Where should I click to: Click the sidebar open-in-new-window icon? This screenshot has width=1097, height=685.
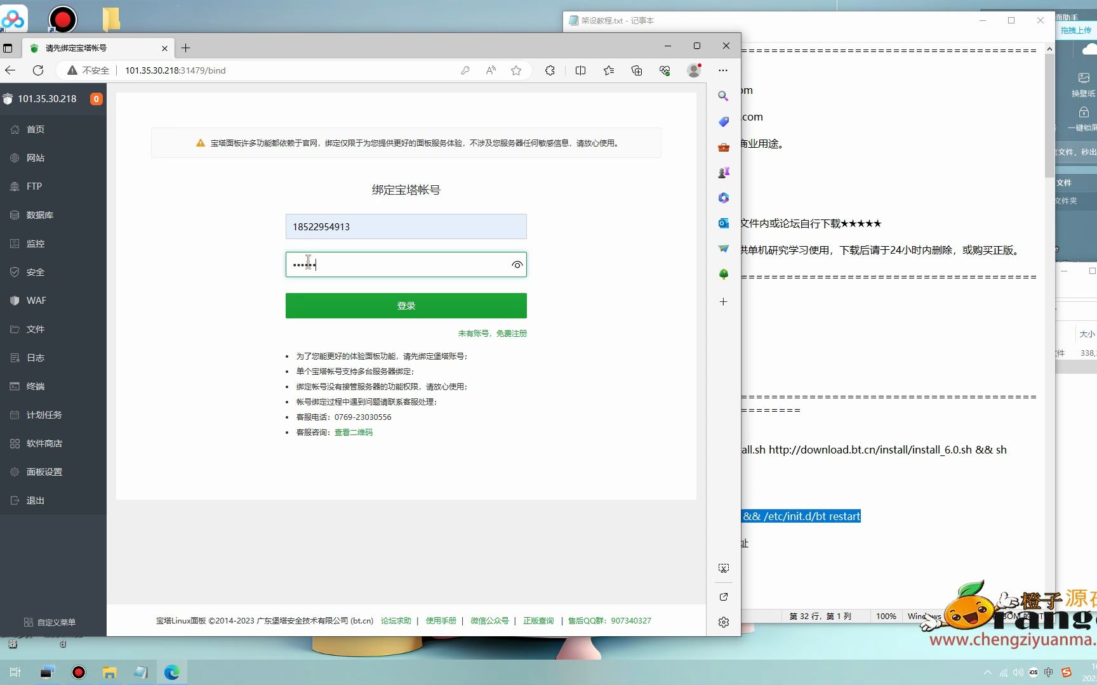click(x=723, y=597)
